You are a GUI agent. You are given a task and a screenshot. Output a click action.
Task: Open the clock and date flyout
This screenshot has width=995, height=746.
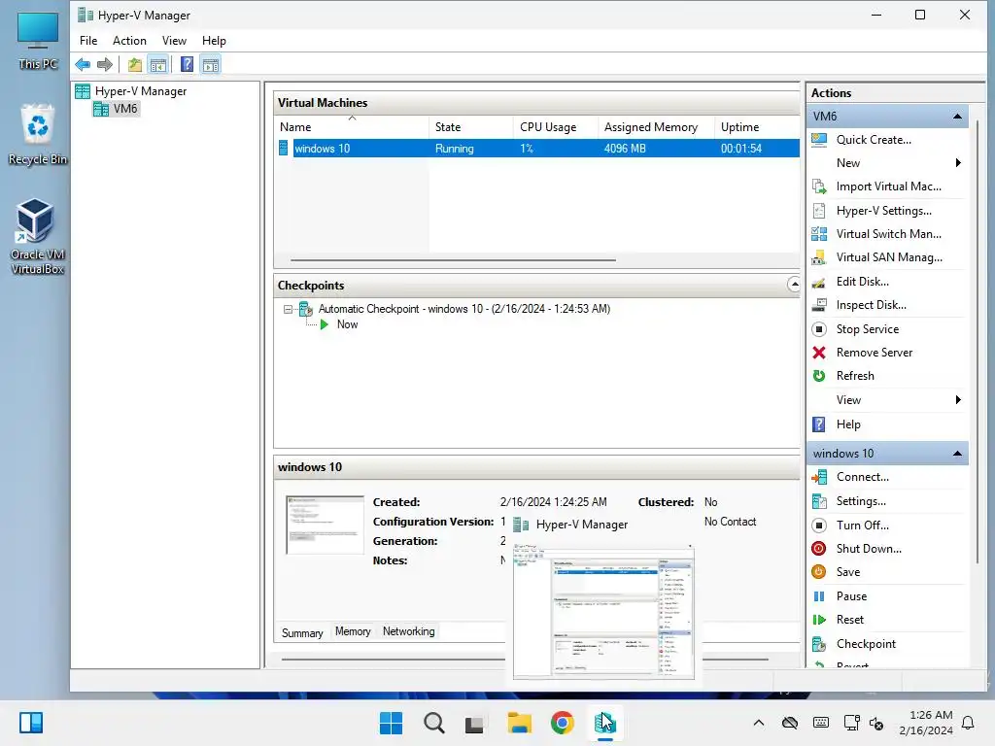click(926, 723)
